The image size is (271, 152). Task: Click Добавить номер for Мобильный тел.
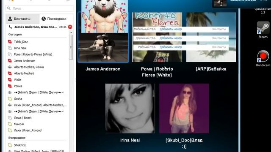click(171, 29)
